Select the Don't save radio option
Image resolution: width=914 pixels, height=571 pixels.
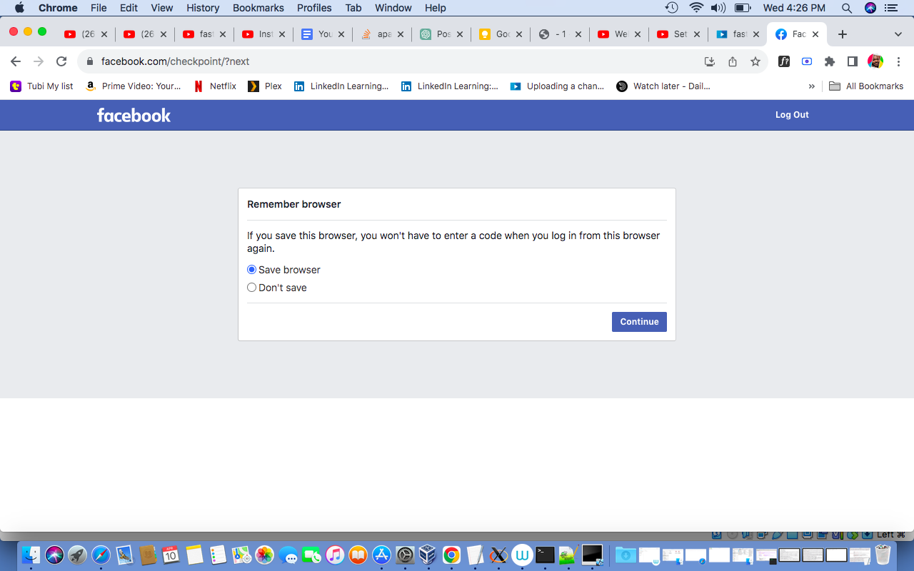tap(251, 288)
